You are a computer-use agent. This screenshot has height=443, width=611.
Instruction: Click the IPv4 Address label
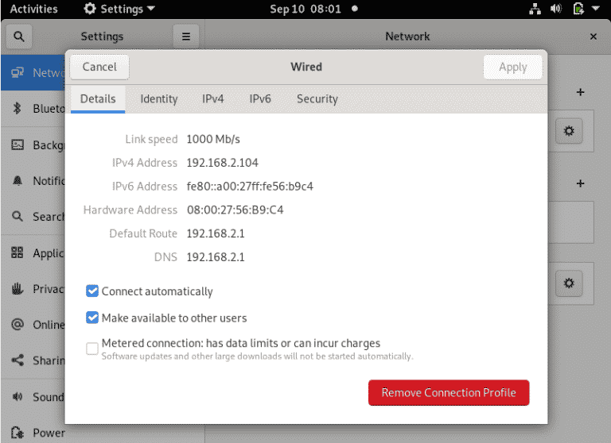(x=145, y=163)
